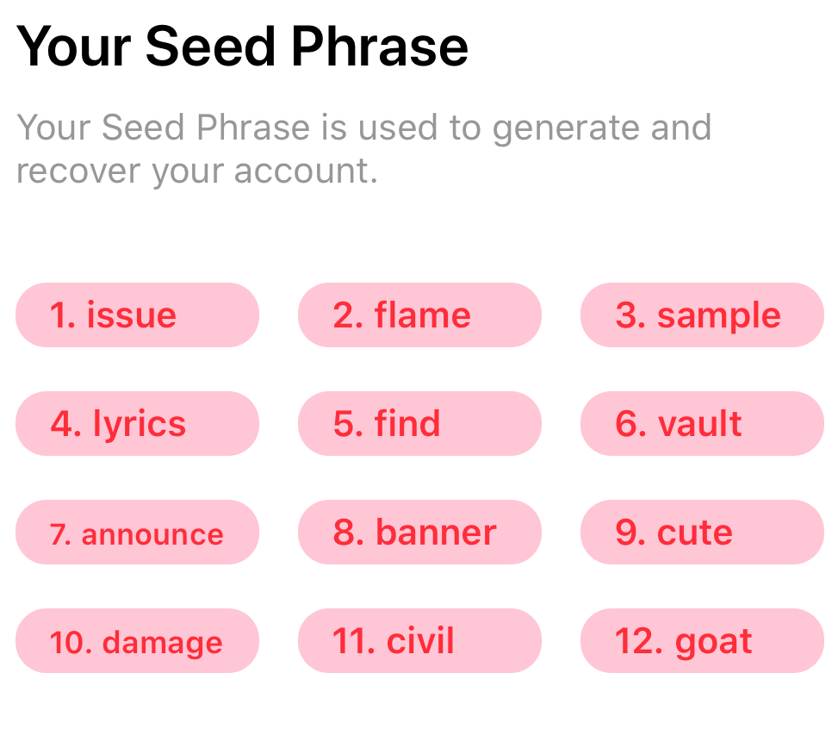Screen dimensions: 838x748
Task: Click the '7. announce' seed word
Action: 137,533
